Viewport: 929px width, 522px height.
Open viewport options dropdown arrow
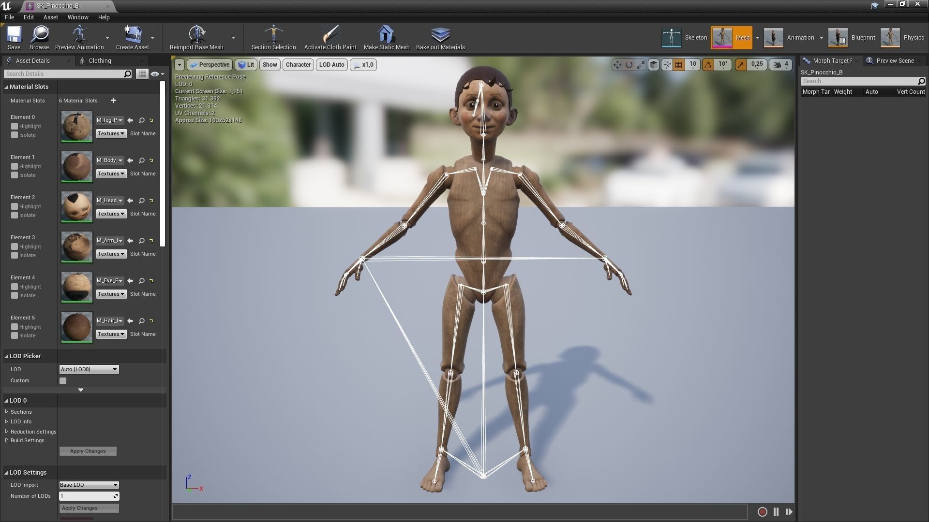[179, 65]
